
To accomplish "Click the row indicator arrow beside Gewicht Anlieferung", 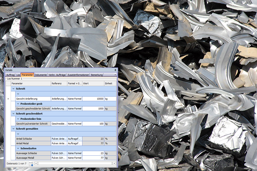I will [8, 99].
